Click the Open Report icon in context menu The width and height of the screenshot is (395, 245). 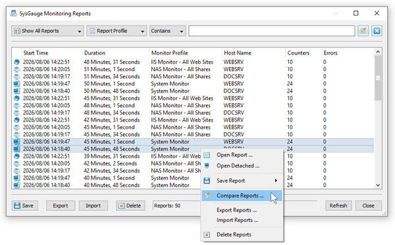tap(207, 155)
